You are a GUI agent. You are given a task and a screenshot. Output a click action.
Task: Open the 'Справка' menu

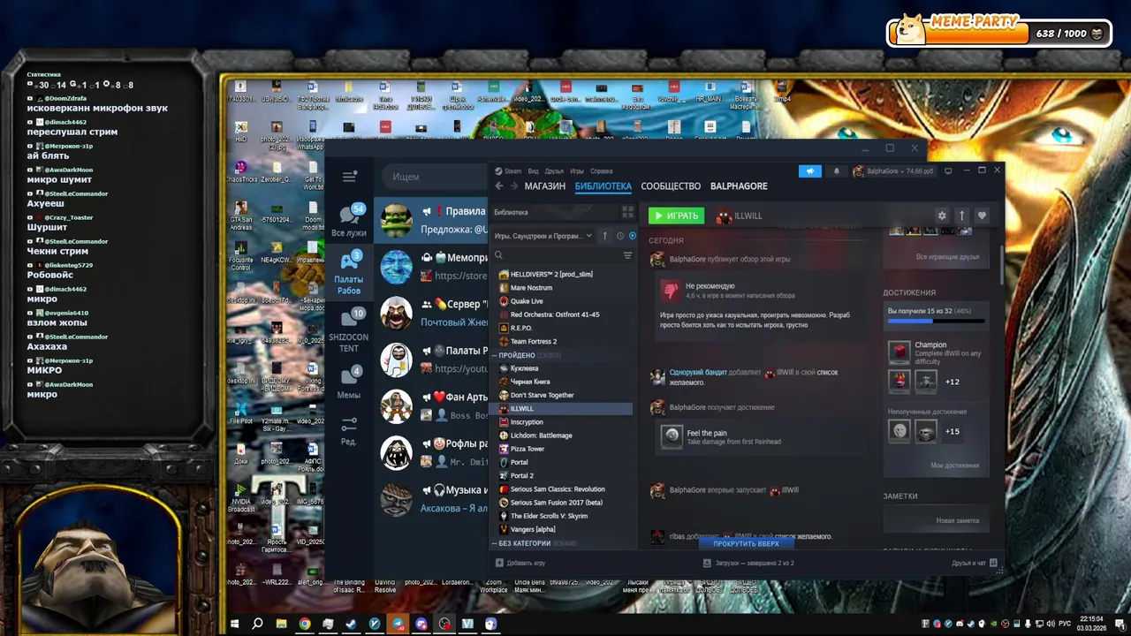point(601,171)
